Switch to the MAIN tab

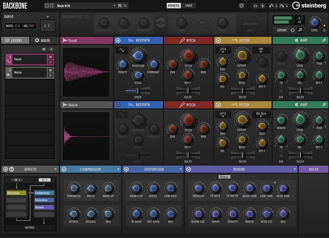click(x=45, y=40)
